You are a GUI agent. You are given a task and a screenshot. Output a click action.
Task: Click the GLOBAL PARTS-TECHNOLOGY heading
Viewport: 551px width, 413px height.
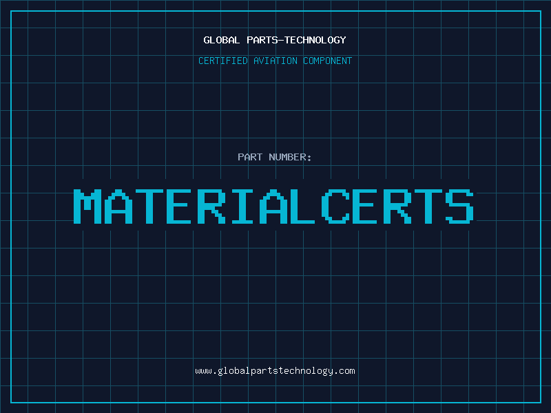click(275, 40)
